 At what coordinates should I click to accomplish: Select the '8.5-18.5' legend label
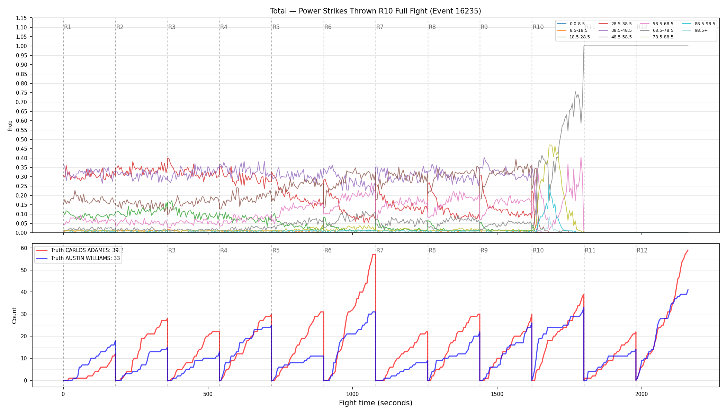click(578, 30)
